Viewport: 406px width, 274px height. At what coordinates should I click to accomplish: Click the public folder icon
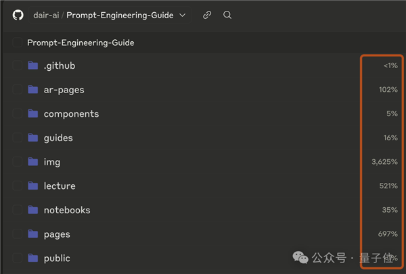pyautogui.click(x=33, y=258)
